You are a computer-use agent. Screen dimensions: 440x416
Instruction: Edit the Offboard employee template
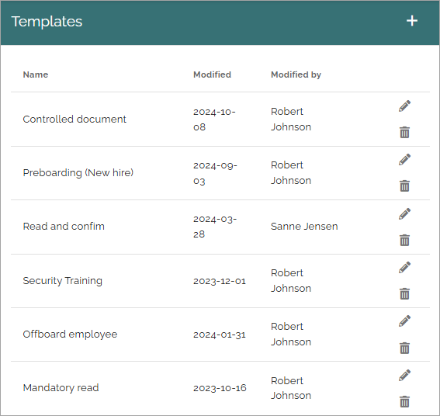(x=404, y=321)
